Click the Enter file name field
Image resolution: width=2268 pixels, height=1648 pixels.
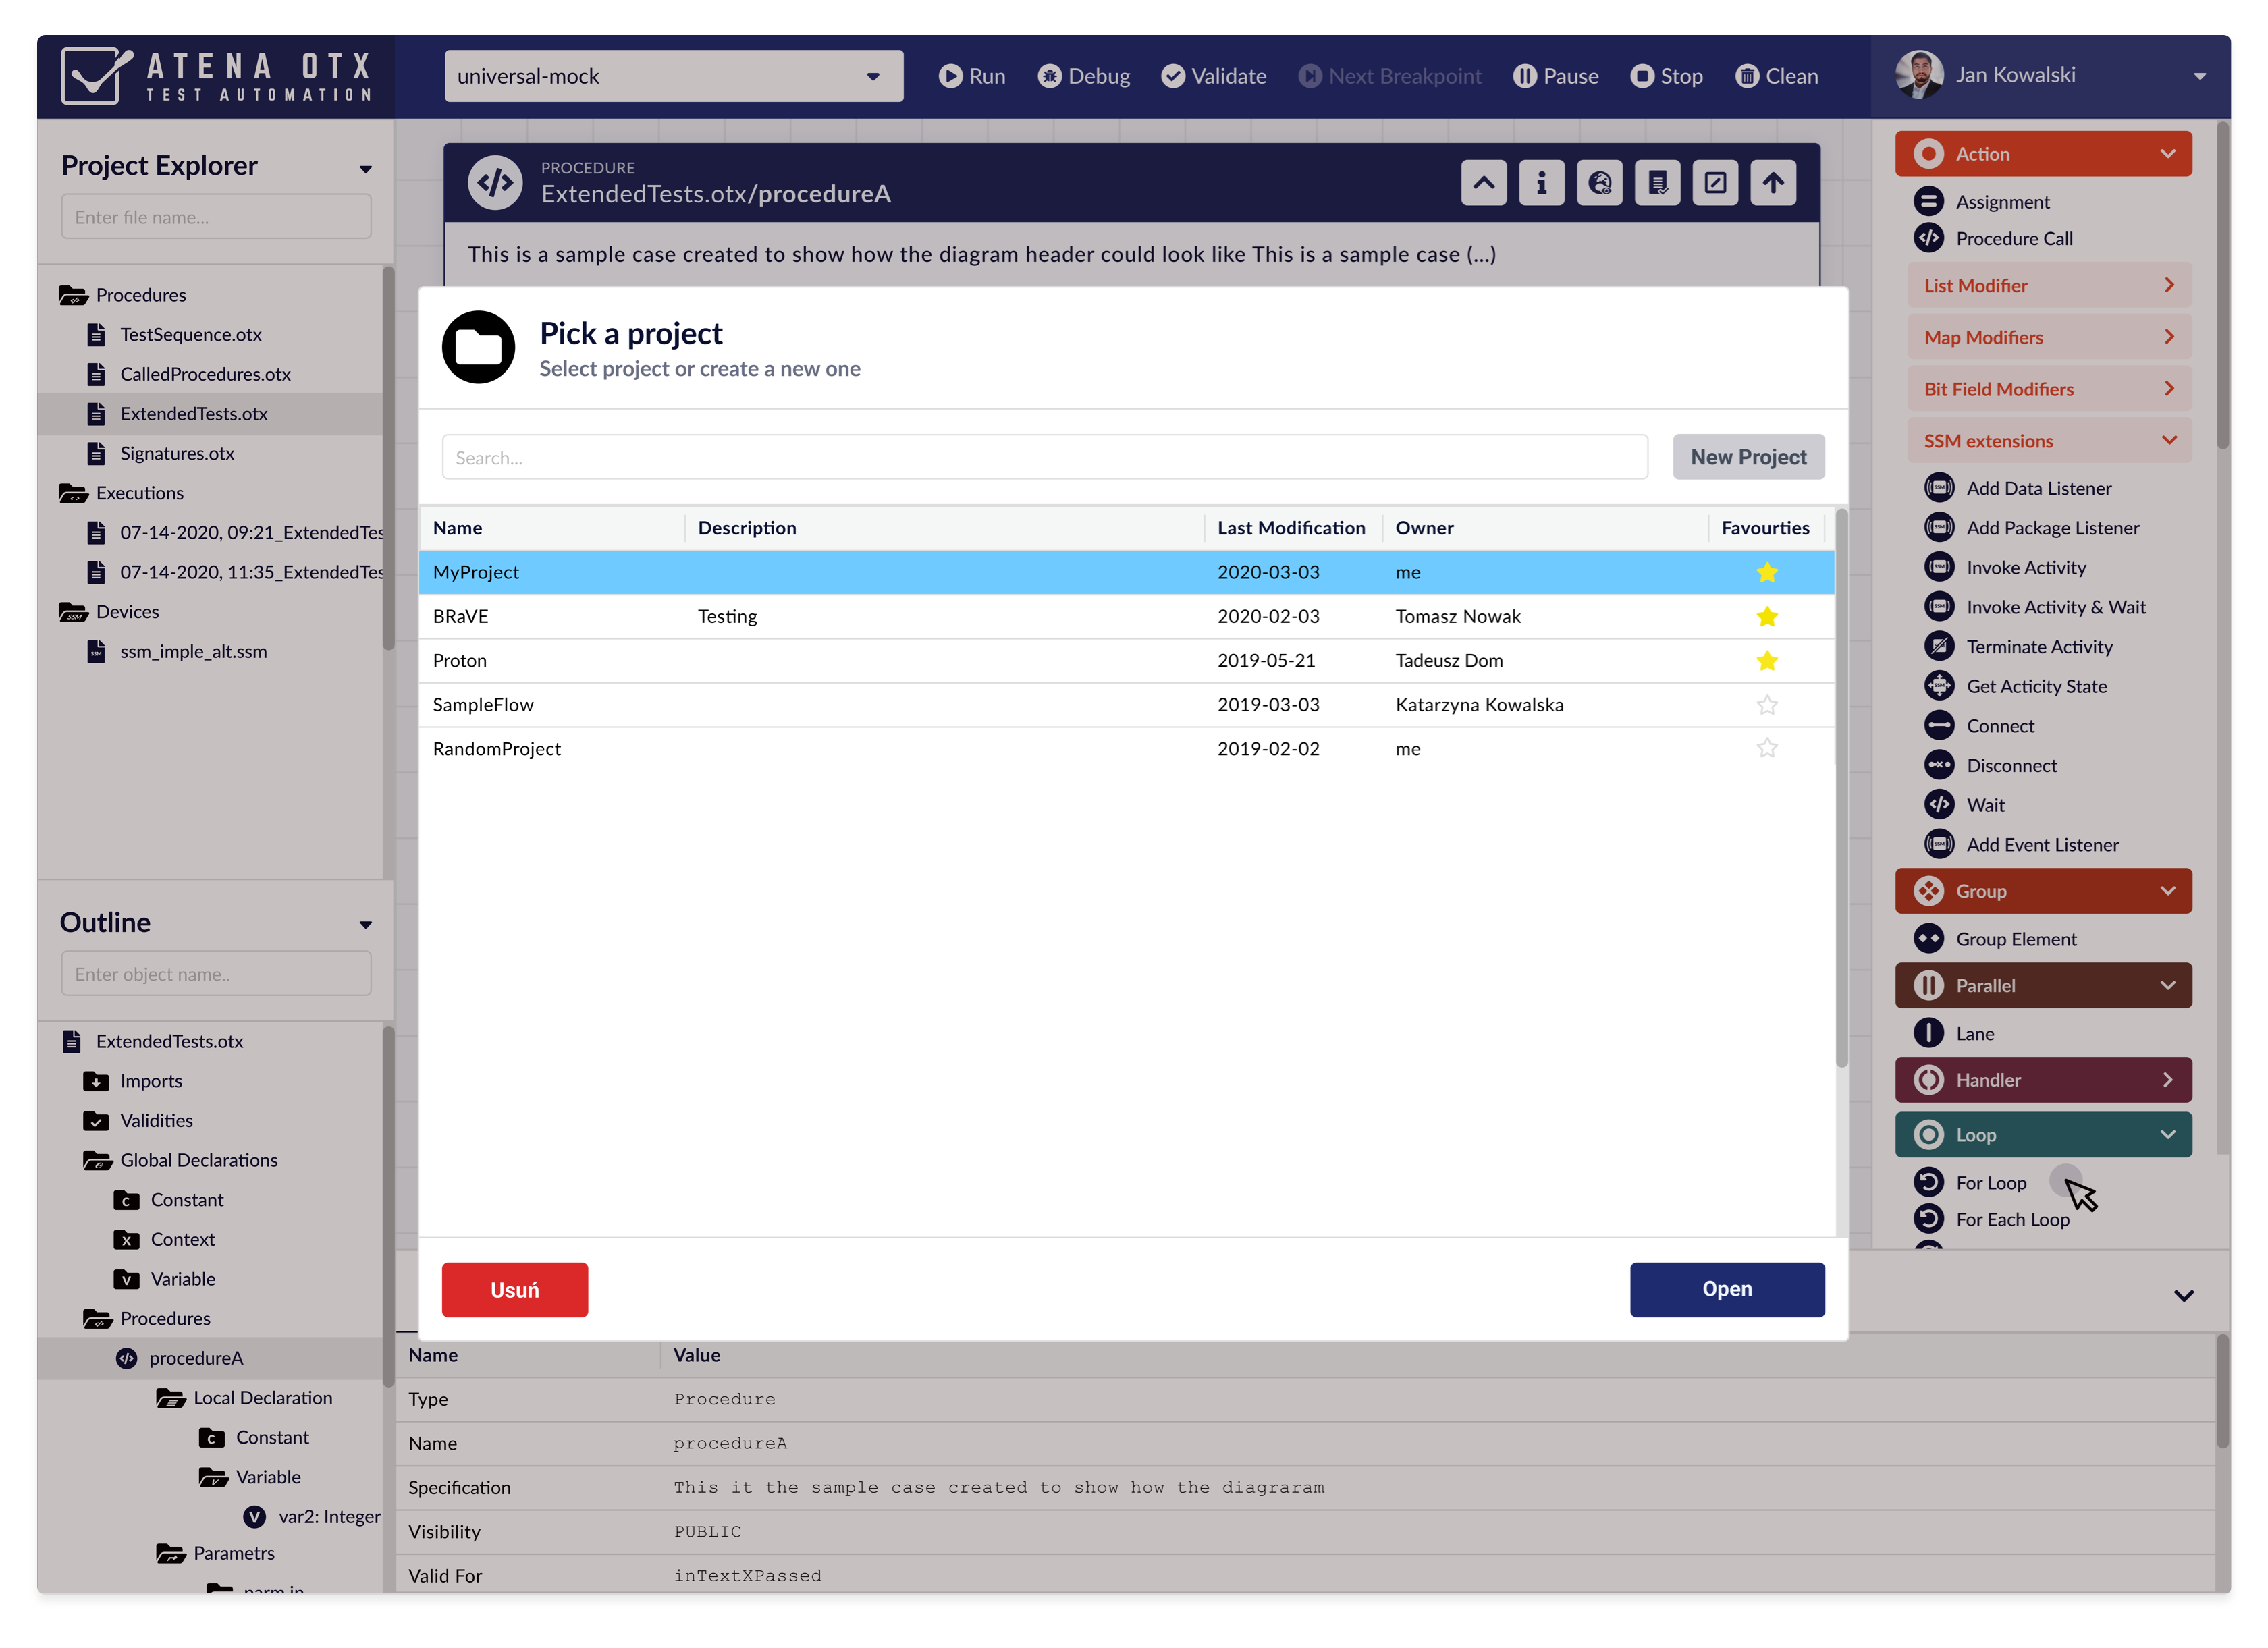click(216, 217)
